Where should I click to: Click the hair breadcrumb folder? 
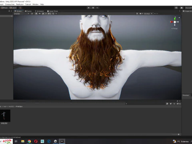point(5,106)
